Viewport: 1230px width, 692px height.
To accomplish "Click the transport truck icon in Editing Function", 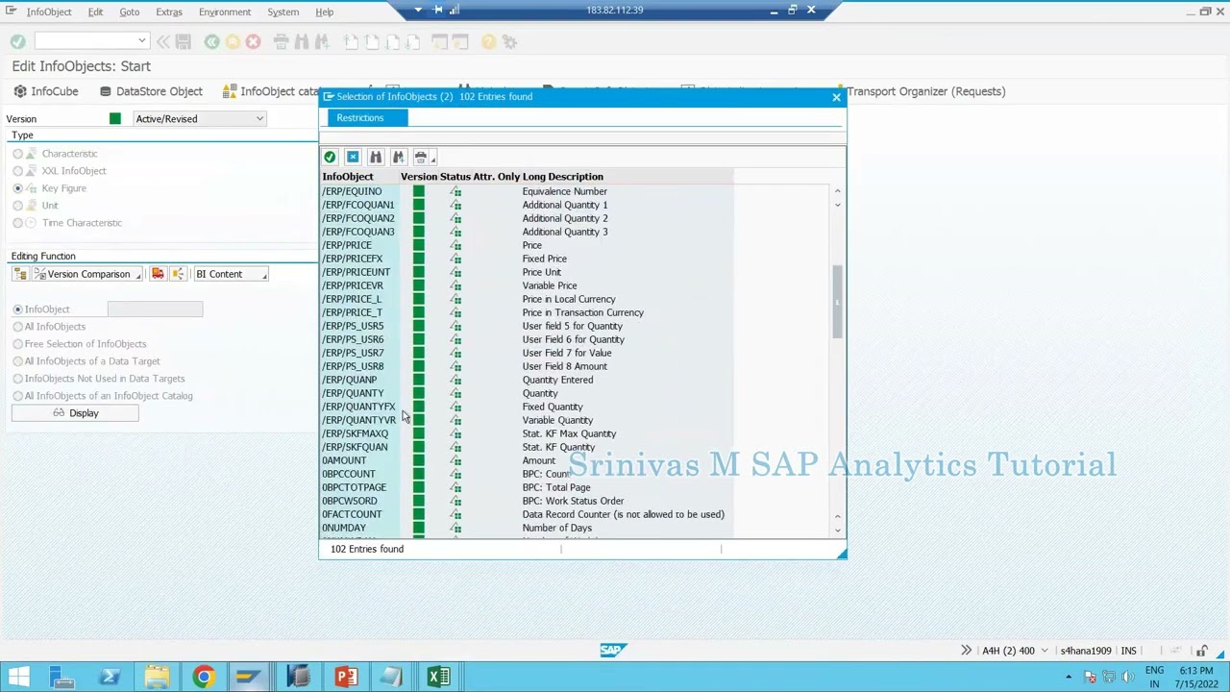I will (158, 274).
